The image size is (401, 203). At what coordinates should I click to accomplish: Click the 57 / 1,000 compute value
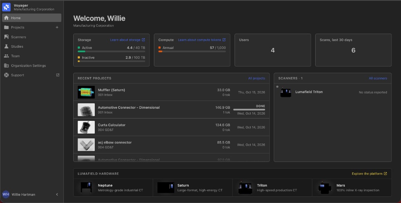point(218,48)
